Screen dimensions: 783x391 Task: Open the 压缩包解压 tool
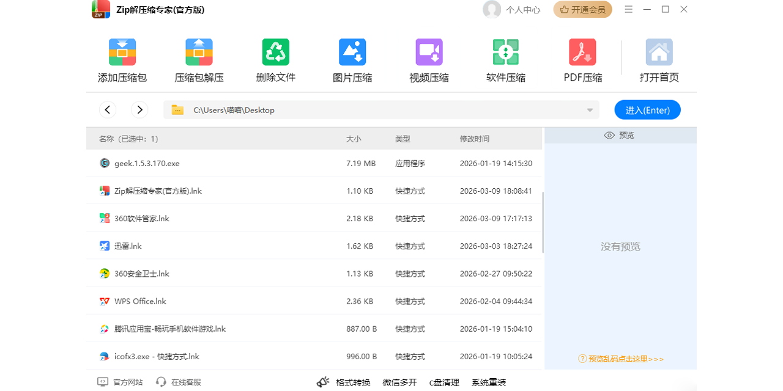coord(199,59)
